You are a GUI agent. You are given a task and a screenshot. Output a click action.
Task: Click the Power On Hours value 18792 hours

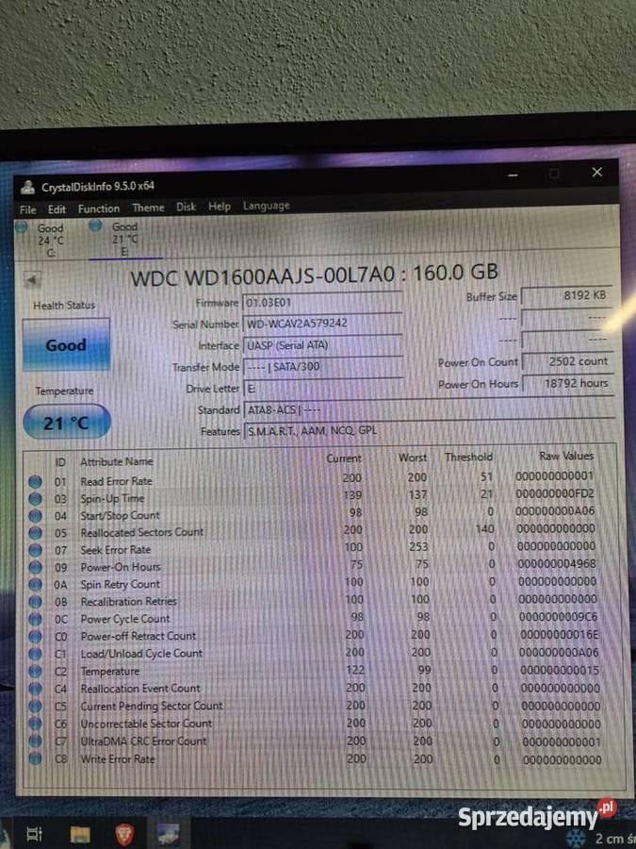568,383
